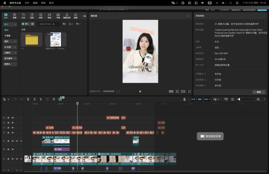
Task: Click the 取消选定区域 button
Action: click(211, 136)
